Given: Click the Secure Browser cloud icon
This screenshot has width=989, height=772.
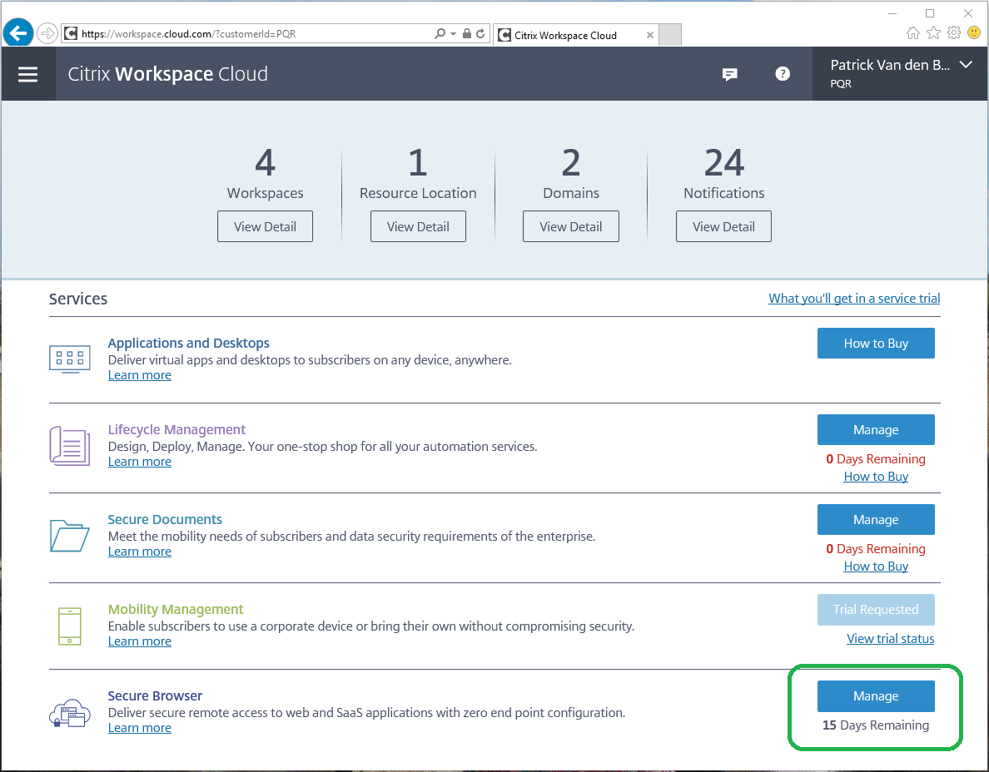Looking at the screenshot, I should tap(69, 713).
